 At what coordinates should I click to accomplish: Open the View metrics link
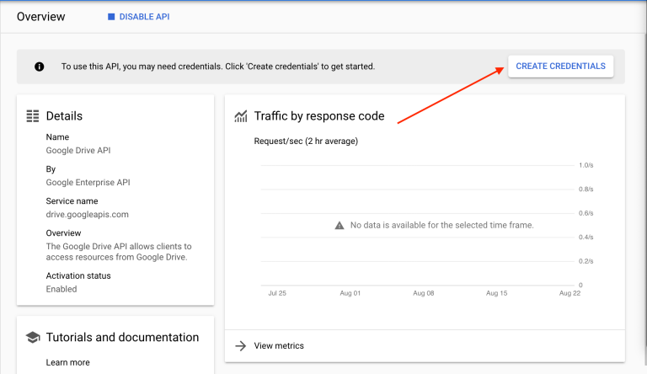tap(279, 345)
